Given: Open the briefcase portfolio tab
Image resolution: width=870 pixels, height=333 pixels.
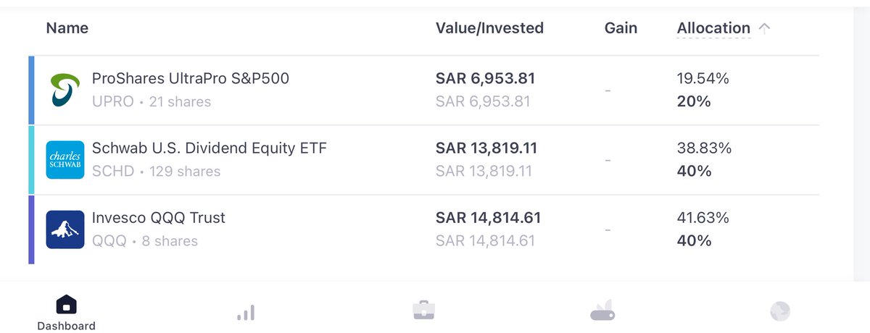Looking at the screenshot, I should [423, 311].
